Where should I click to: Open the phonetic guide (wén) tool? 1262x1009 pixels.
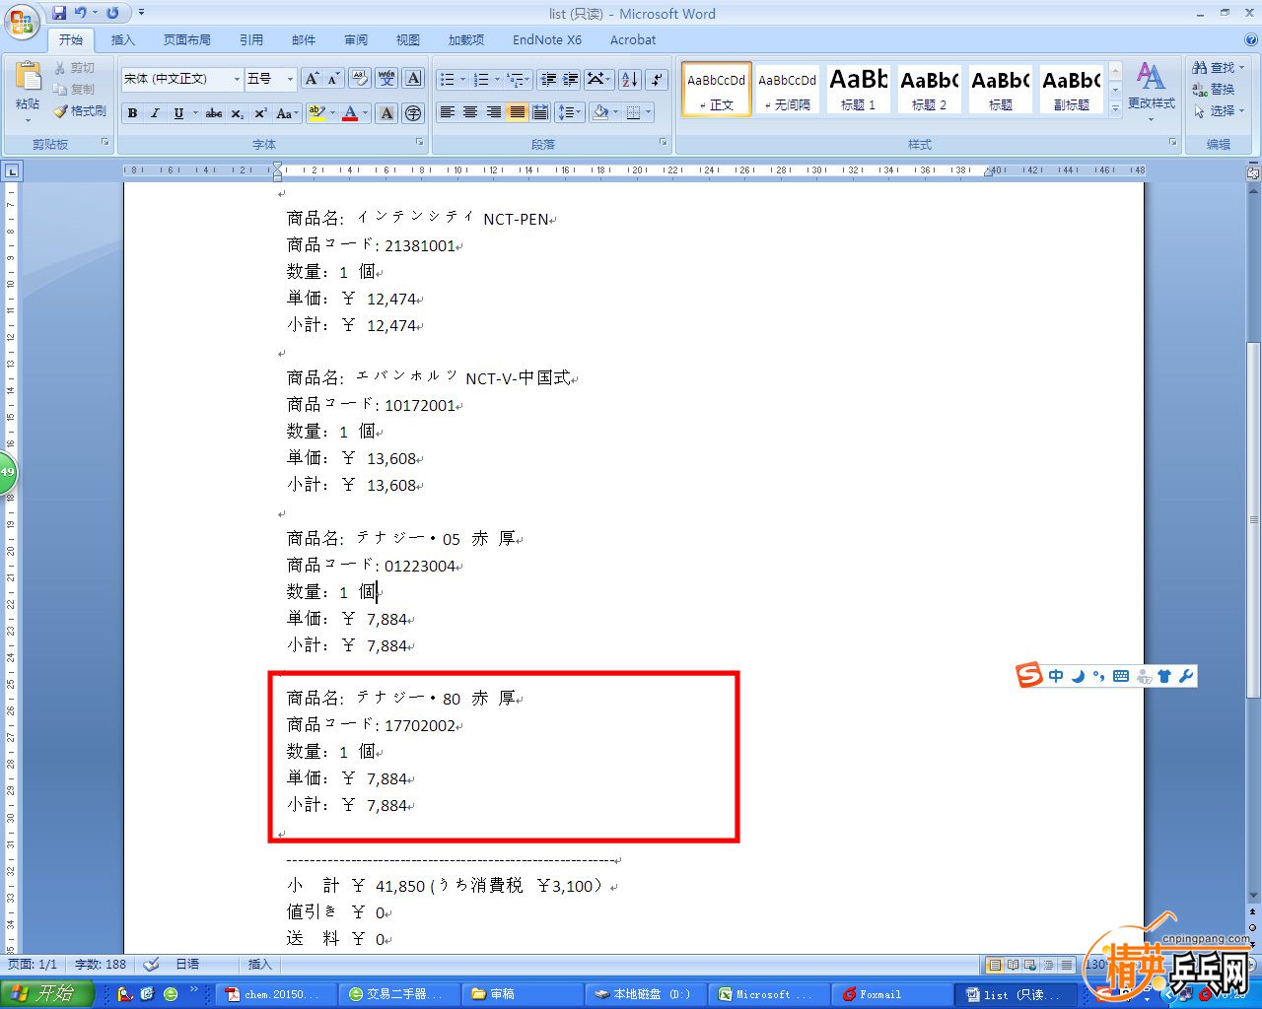pyautogui.click(x=386, y=79)
